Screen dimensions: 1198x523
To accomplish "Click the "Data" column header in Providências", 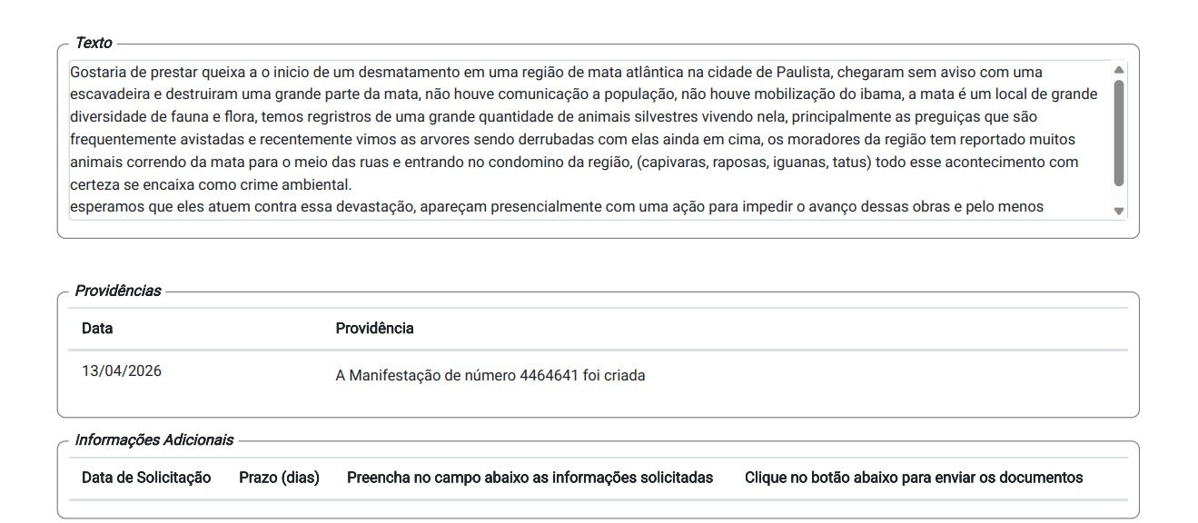I will pyautogui.click(x=97, y=329).
